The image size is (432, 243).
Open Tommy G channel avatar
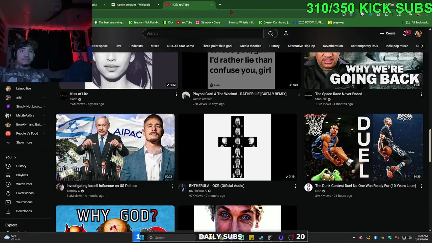point(60,187)
